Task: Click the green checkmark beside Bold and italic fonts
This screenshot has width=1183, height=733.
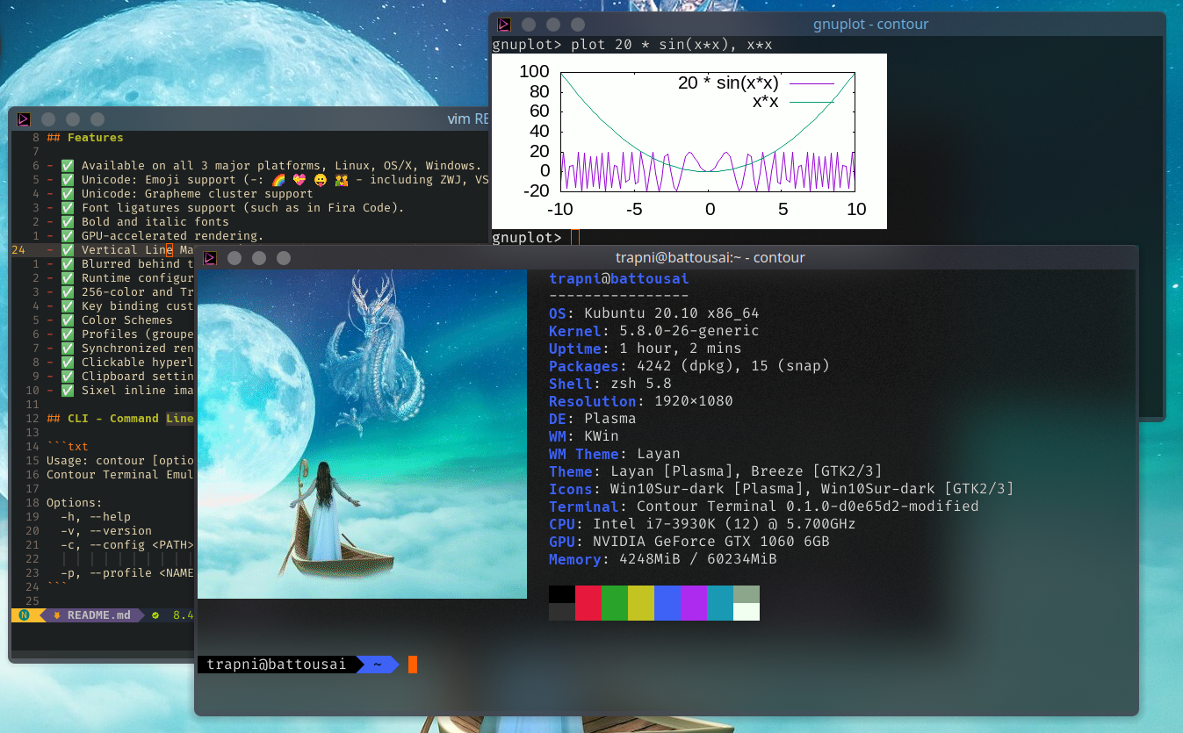Action: point(68,222)
